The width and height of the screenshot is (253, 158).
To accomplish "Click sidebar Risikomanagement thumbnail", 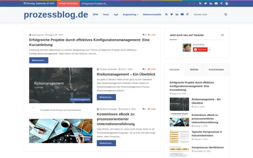I will pyautogui.click(x=179, y=104).
